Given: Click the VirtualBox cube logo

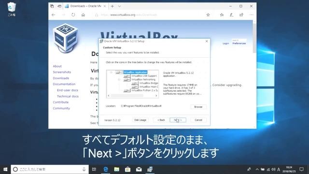Looking at the screenshot, I should click(x=65, y=38).
